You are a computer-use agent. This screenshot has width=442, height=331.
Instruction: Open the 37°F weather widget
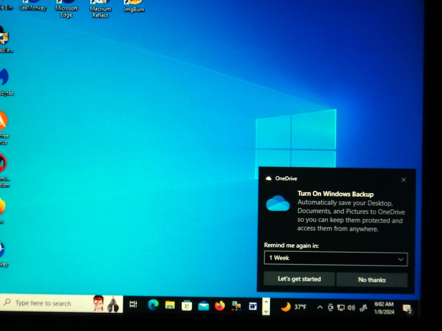[293, 307]
